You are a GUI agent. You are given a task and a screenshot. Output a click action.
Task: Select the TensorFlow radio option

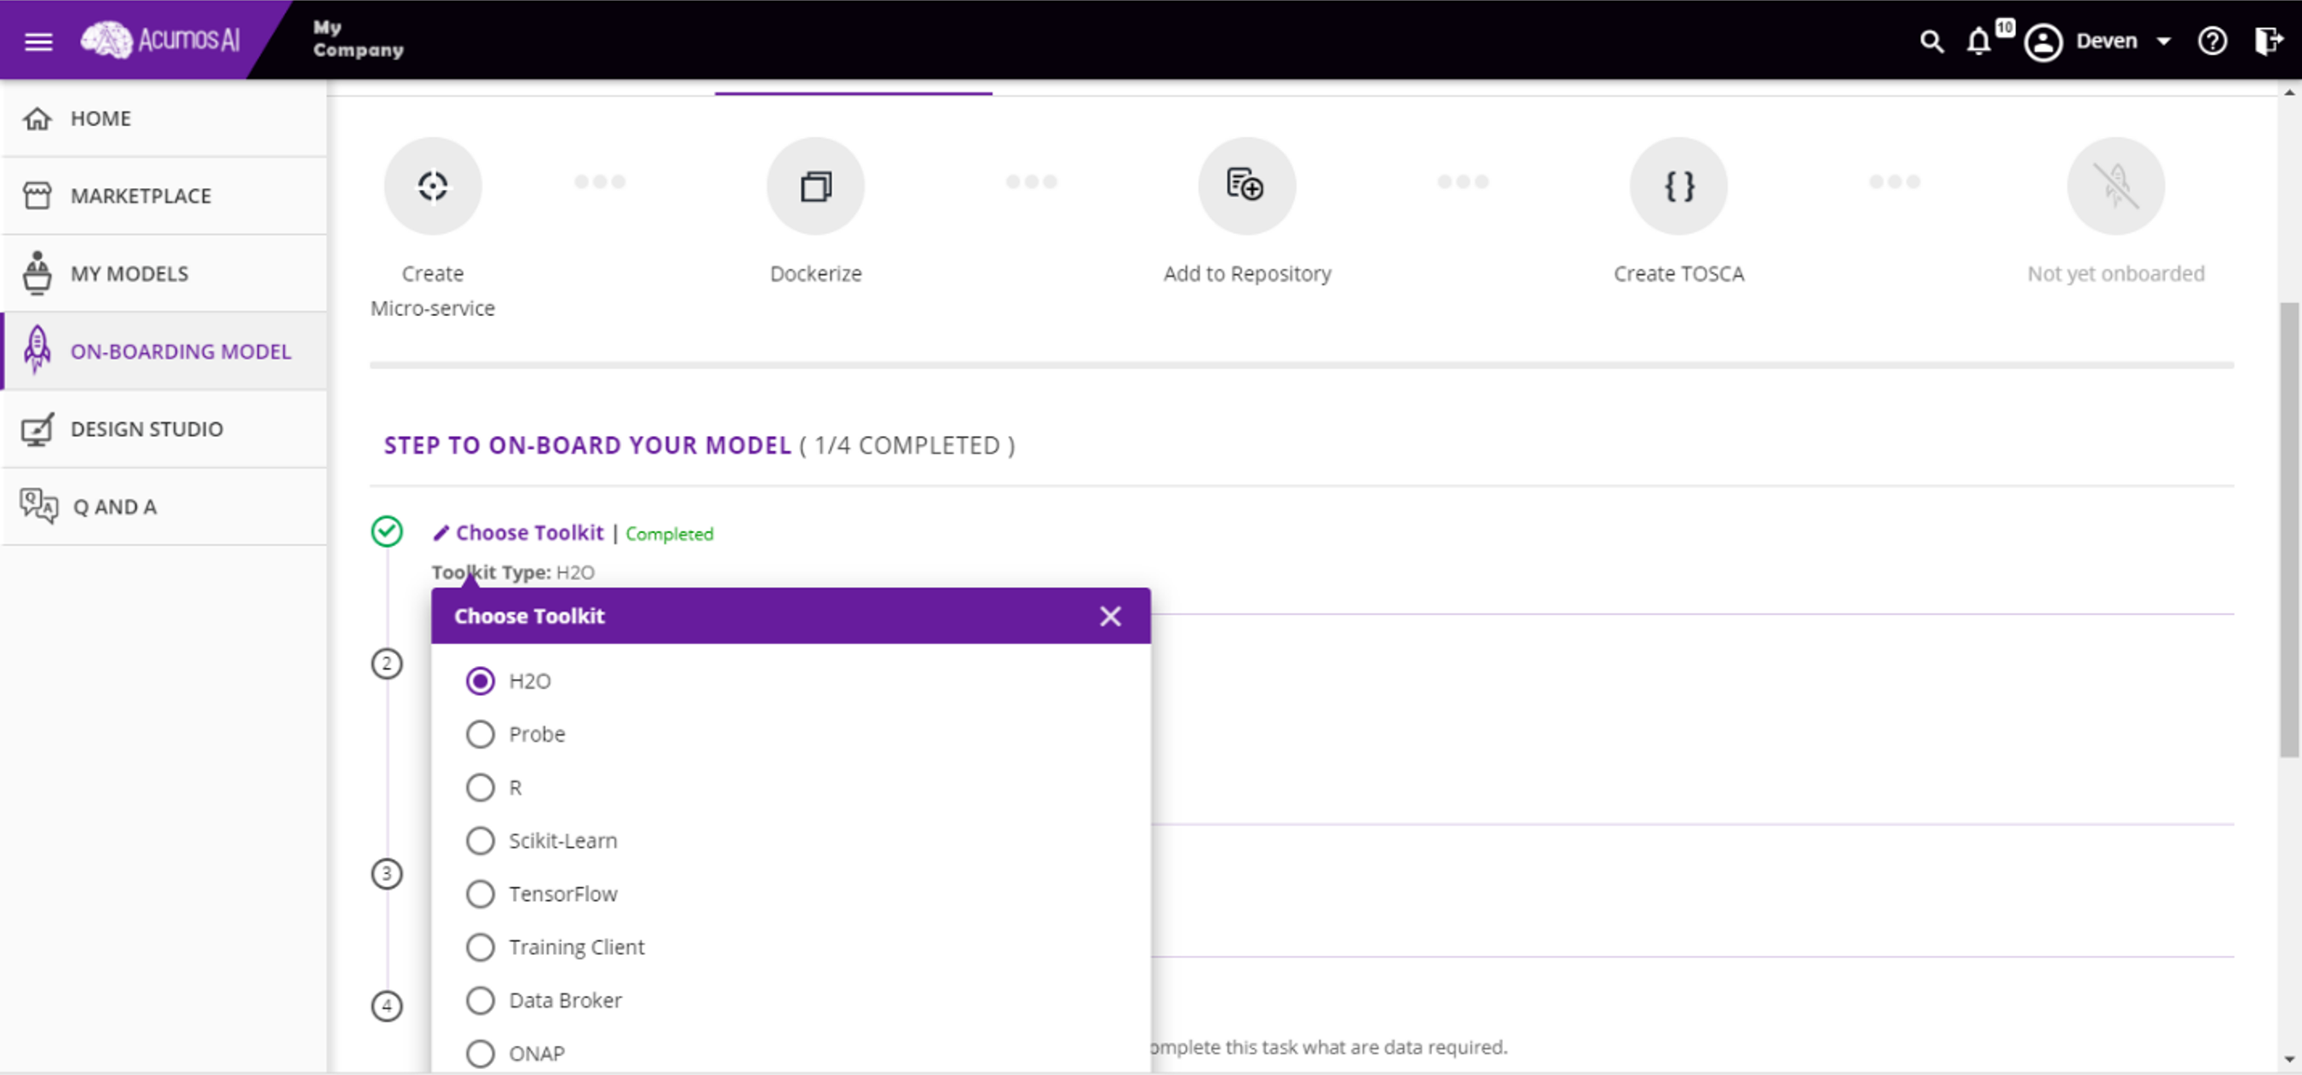click(480, 894)
